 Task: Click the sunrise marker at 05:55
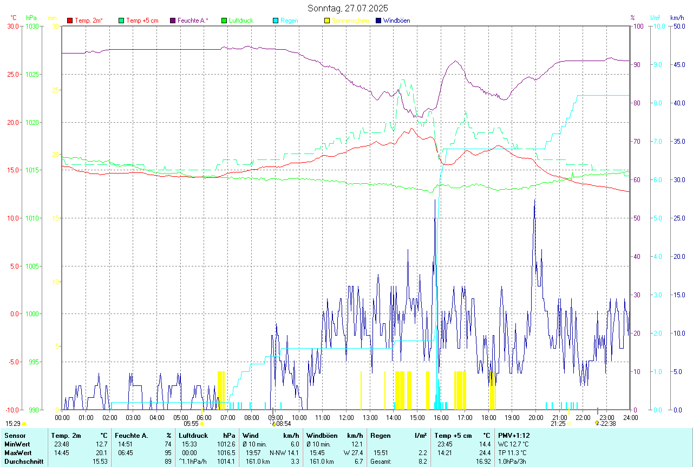point(202,424)
